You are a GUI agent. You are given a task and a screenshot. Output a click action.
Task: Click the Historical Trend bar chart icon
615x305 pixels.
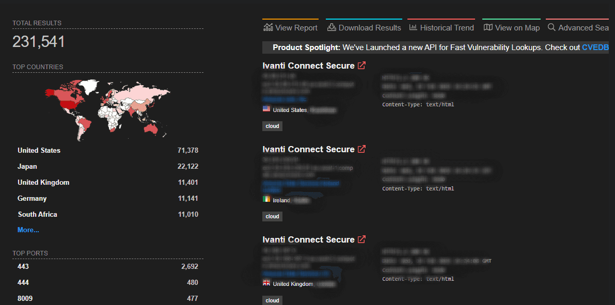pos(413,27)
